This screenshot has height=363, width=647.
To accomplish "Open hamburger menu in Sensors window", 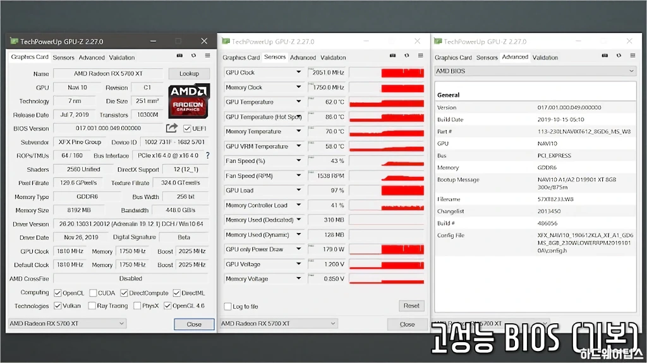I will 420,56.
